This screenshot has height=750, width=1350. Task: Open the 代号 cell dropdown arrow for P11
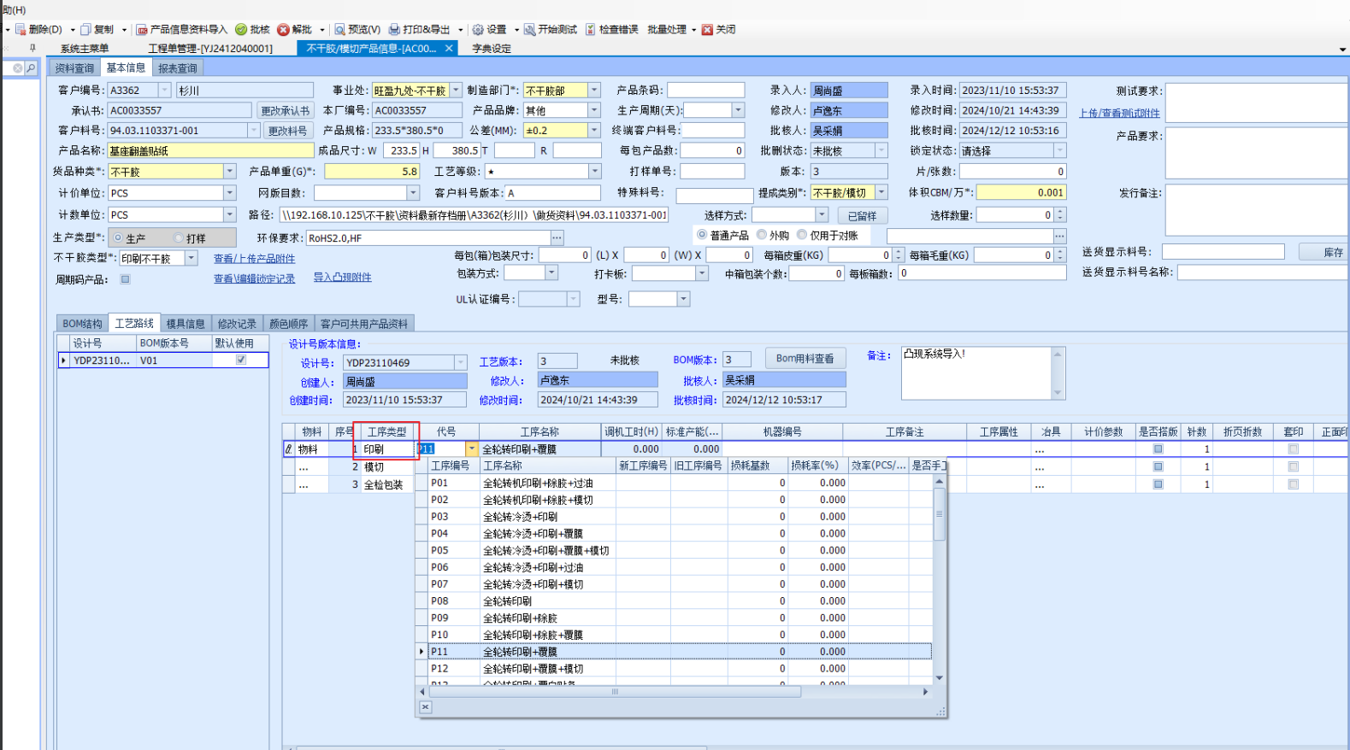click(471, 448)
